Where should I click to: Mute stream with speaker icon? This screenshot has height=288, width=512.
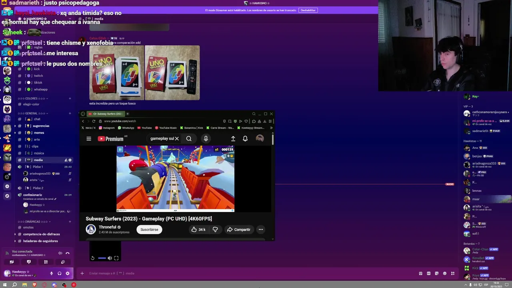(x=110, y=258)
